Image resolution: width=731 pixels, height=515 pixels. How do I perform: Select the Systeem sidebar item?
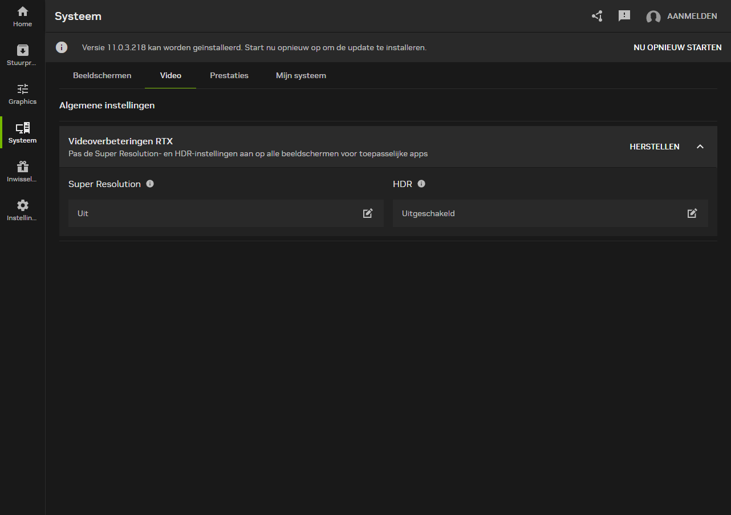(x=23, y=133)
